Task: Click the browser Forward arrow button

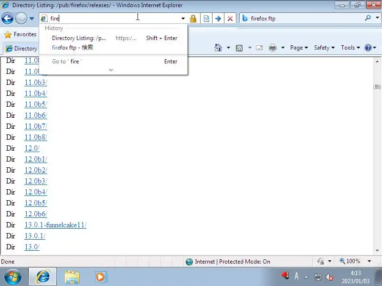Action: pyautogui.click(x=21, y=18)
